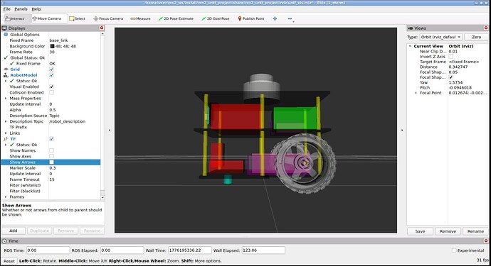
Task: Select the Interact tool
Action: point(18,18)
